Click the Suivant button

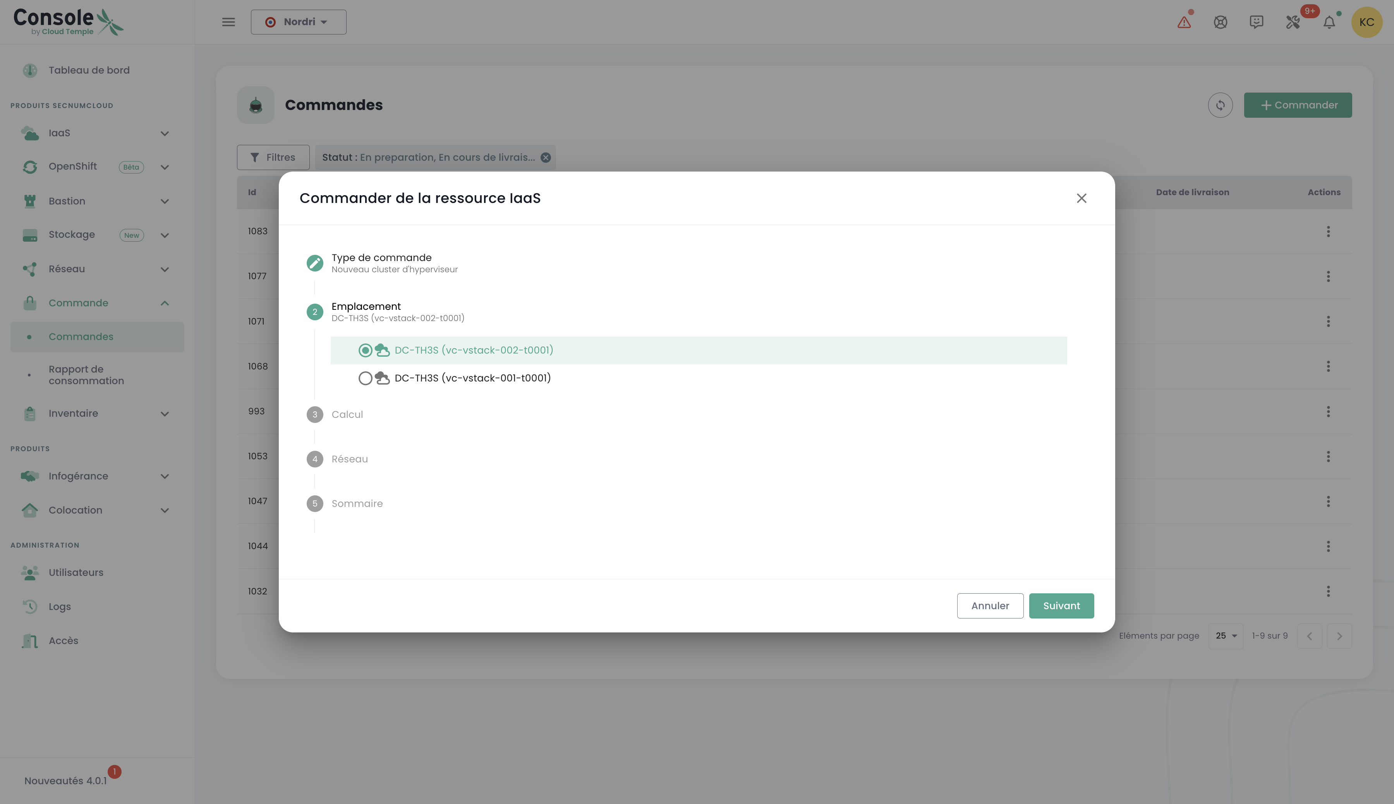click(x=1061, y=606)
